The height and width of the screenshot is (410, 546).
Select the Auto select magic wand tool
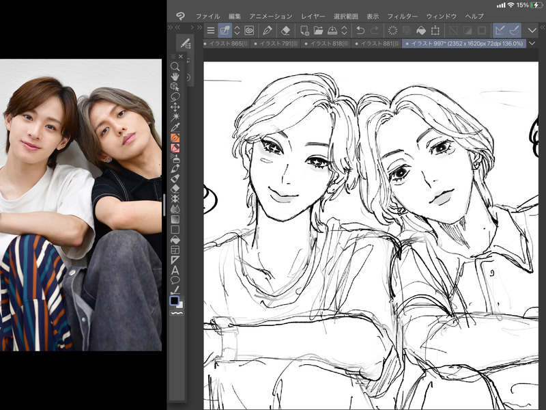(175, 117)
